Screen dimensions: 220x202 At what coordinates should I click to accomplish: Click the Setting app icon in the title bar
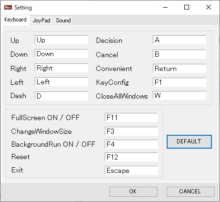(8, 7)
